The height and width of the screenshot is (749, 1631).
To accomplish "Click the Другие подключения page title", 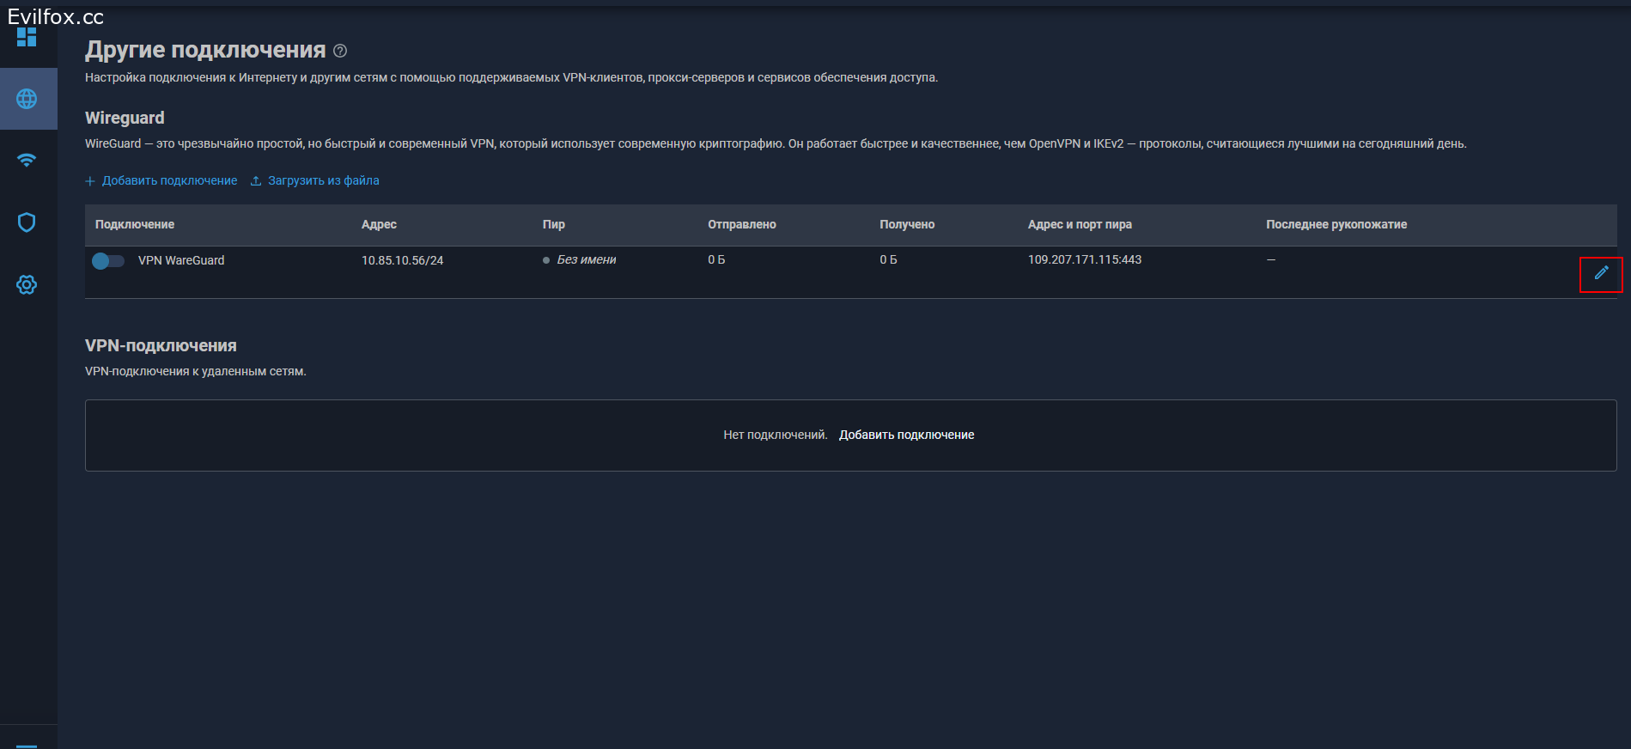I will 205,50.
